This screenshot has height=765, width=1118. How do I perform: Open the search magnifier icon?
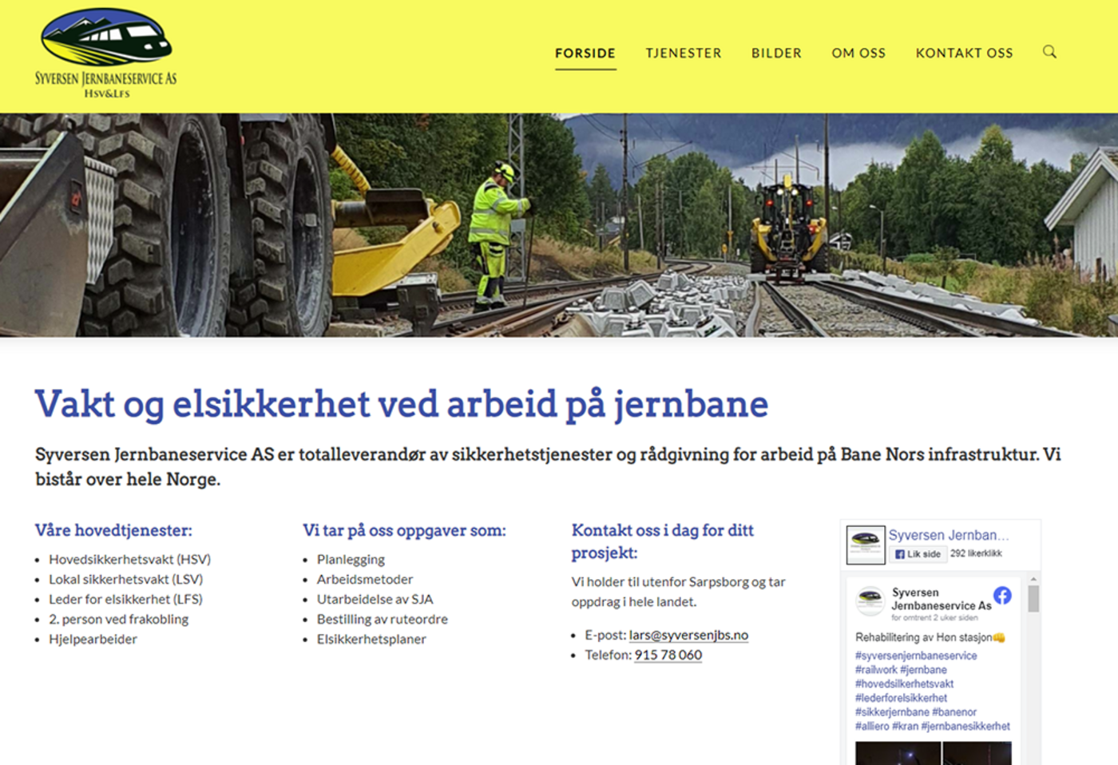tap(1049, 52)
